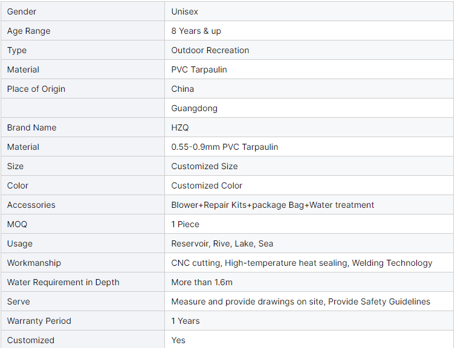Click the "0.55-0.9mm PVC Tarpaulin" value

pyautogui.click(x=224, y=147)
